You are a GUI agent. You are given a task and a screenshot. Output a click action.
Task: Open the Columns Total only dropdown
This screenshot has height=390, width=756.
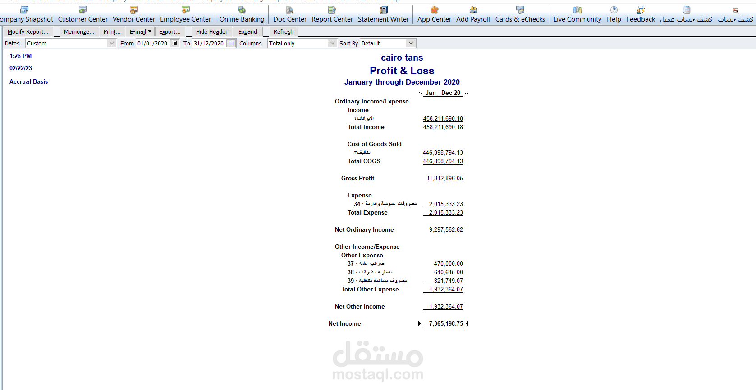point(302,43)
